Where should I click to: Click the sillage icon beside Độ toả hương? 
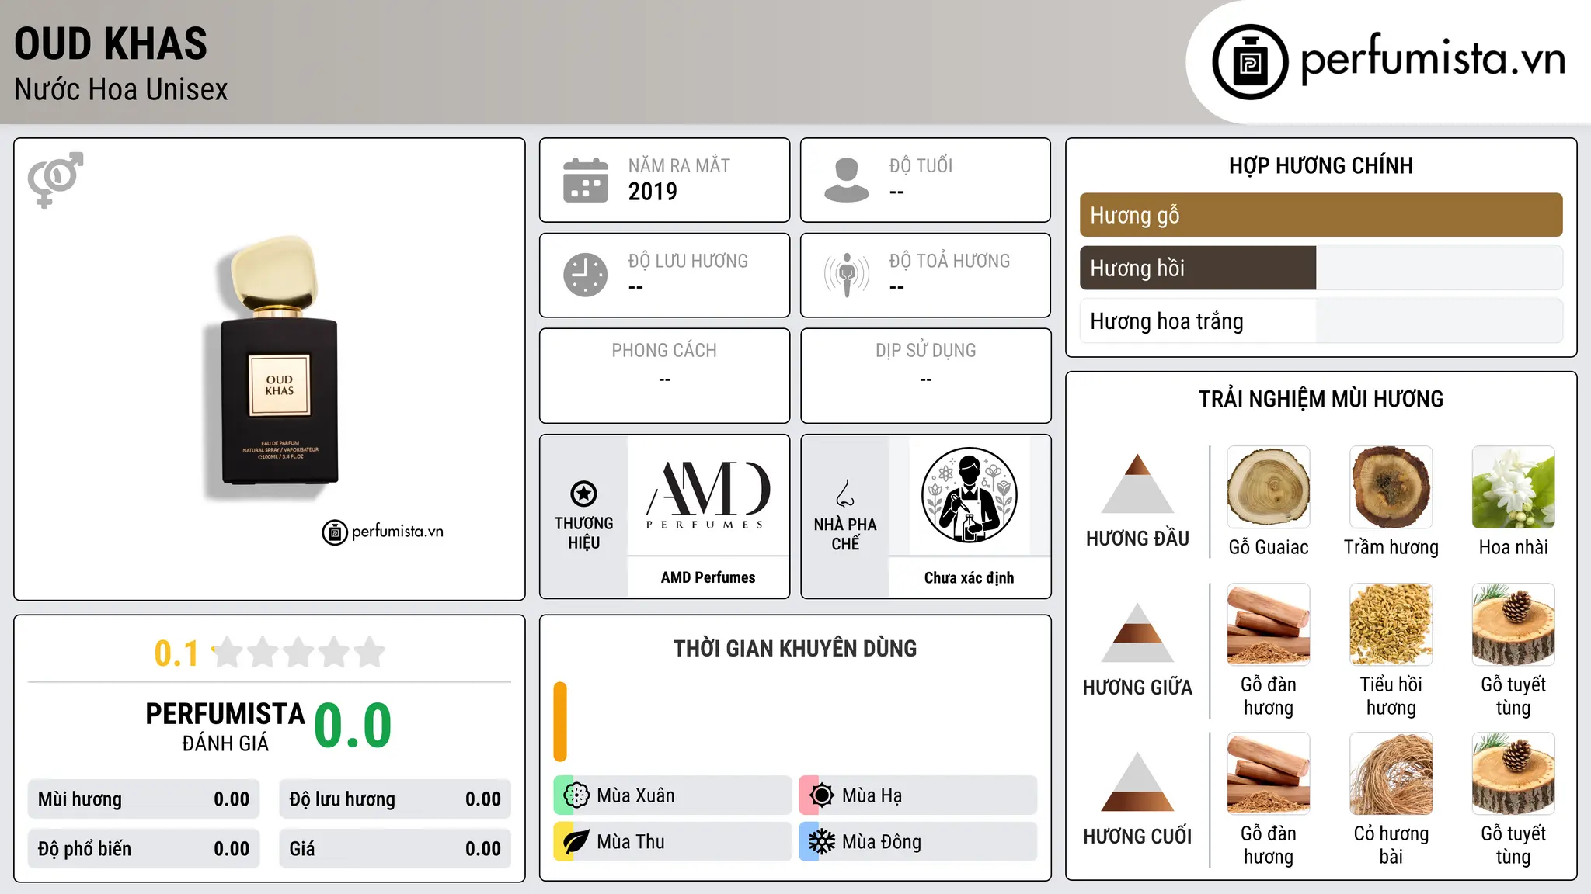(846, 275)
